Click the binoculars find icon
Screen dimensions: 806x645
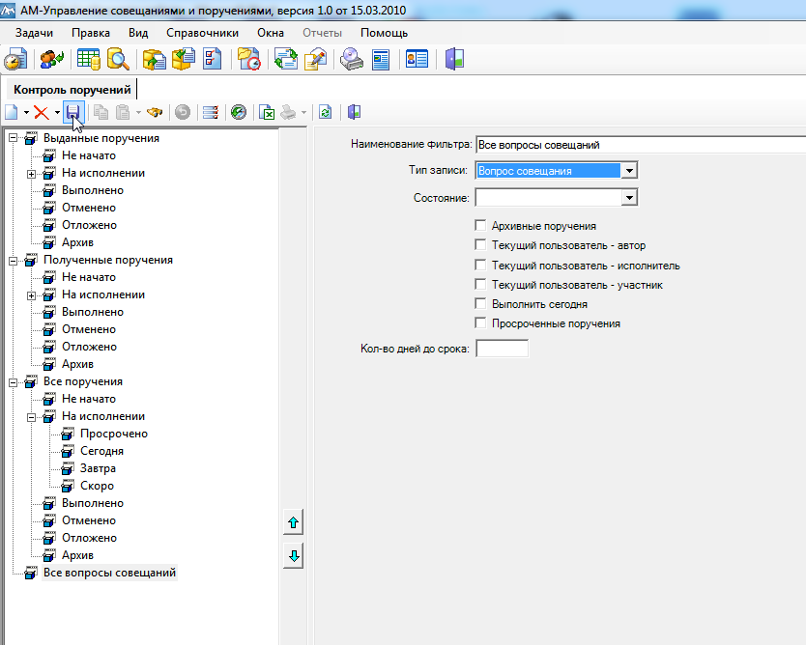[x=155, y=112]
